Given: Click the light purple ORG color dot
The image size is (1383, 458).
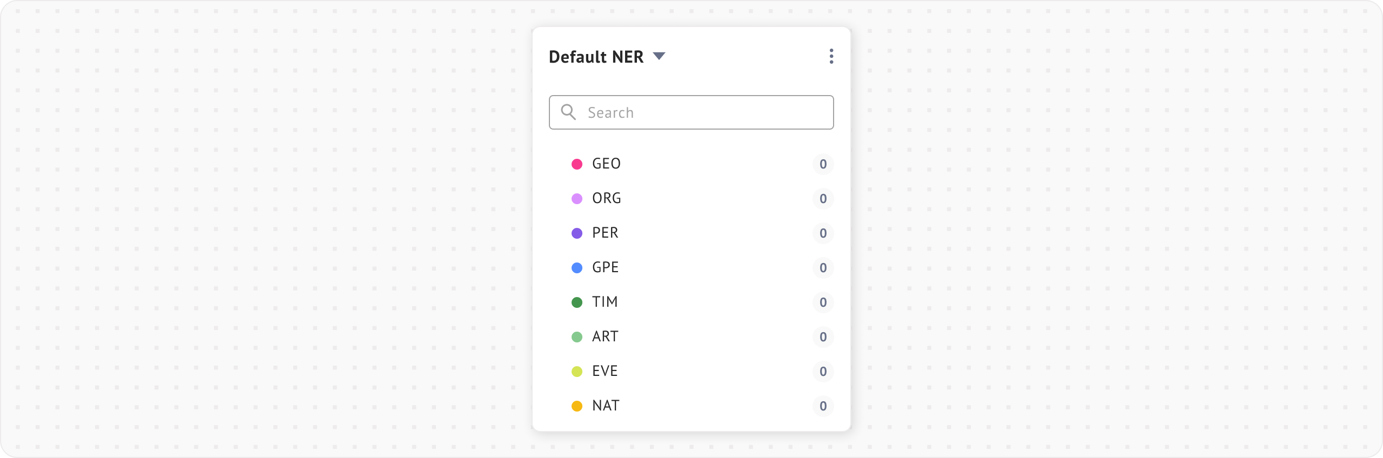Looking at the screenshot, I should 577,199.
